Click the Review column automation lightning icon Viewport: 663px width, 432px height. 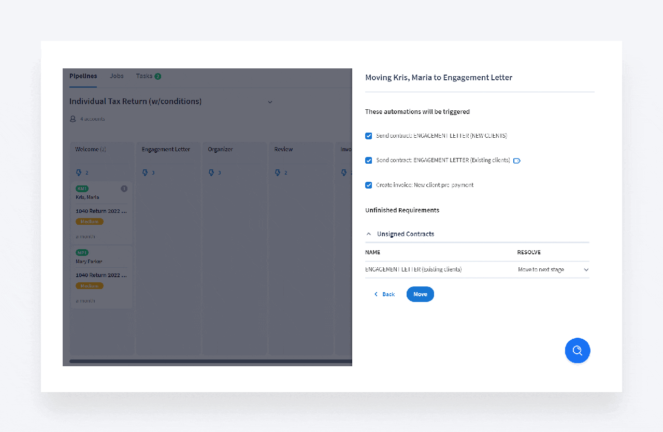[x=278, y=172]
